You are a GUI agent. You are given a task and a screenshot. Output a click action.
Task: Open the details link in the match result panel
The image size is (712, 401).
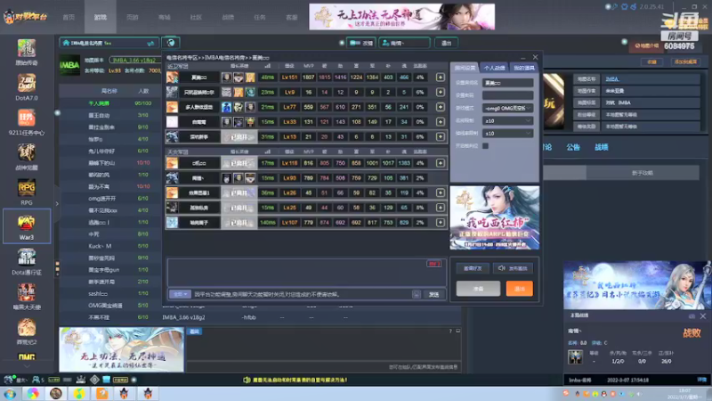coord(701,380)
